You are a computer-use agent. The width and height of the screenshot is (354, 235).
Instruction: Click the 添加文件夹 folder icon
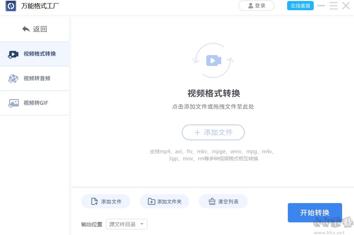(x=151, y=201)
